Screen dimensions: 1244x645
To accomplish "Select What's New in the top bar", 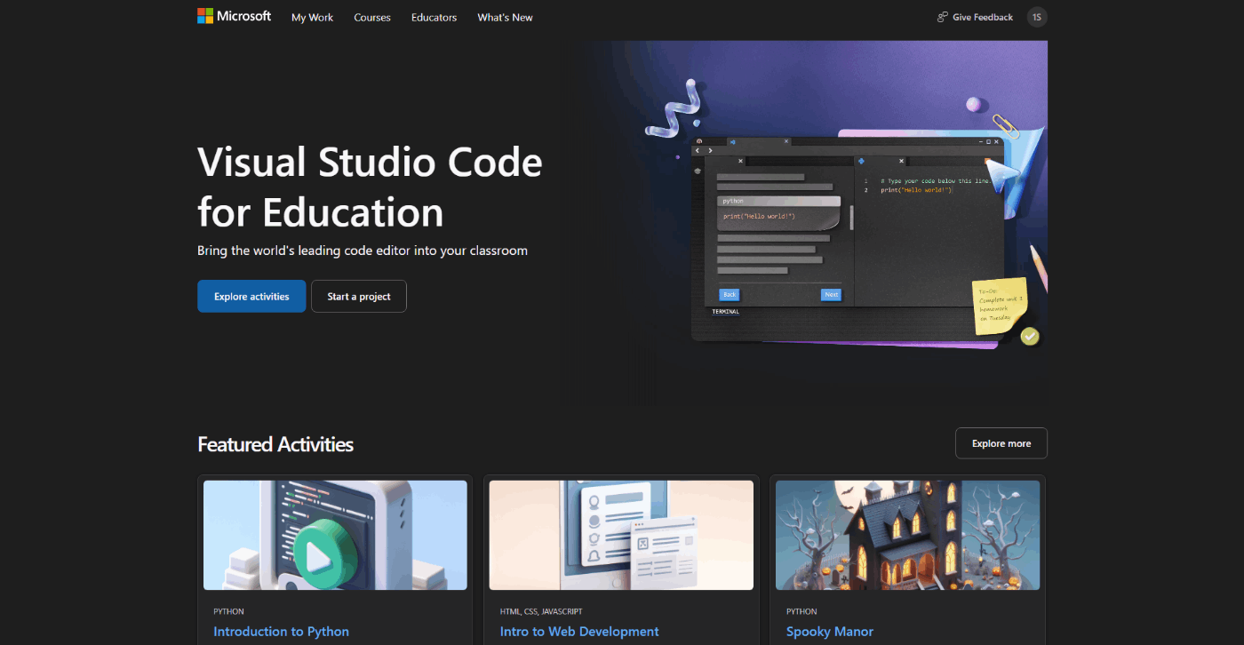I will [x=505, y=18].
